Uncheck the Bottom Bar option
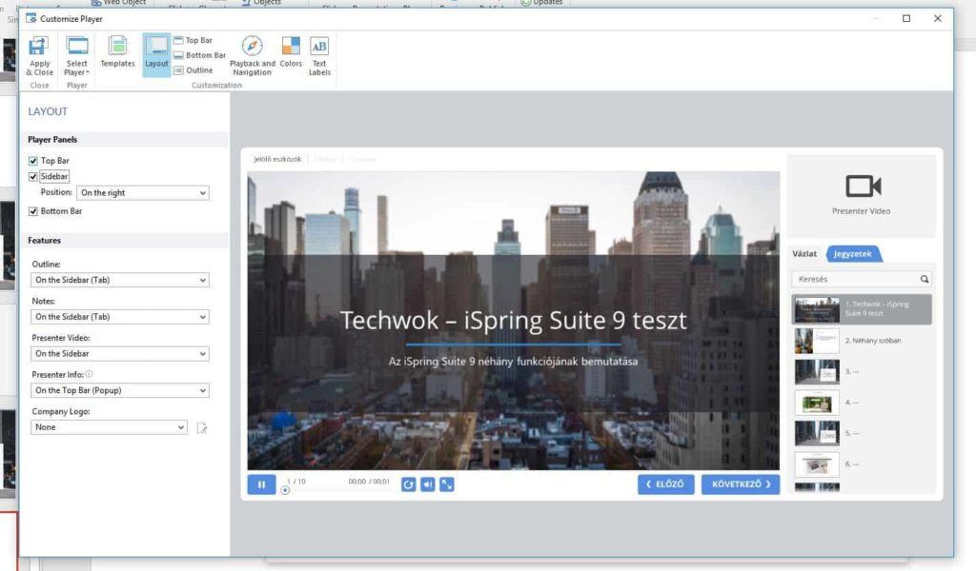This screenshot has height=571, width=976. (33, 210)
